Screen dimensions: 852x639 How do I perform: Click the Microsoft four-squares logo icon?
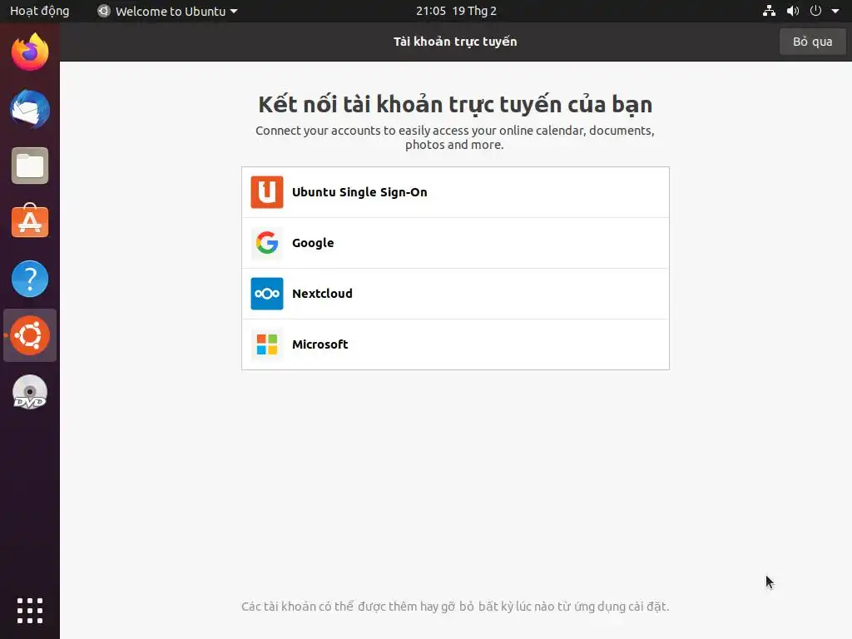[x=267, y=344]
